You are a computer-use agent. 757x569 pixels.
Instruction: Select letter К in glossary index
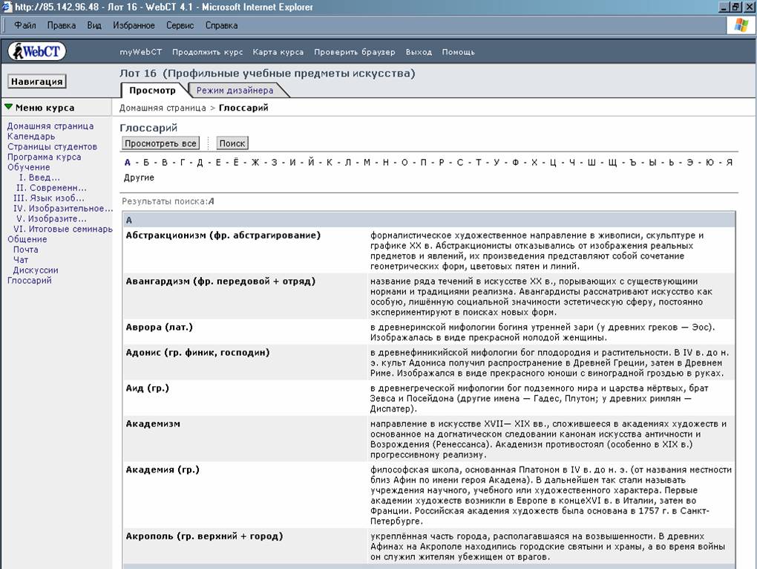330,162
